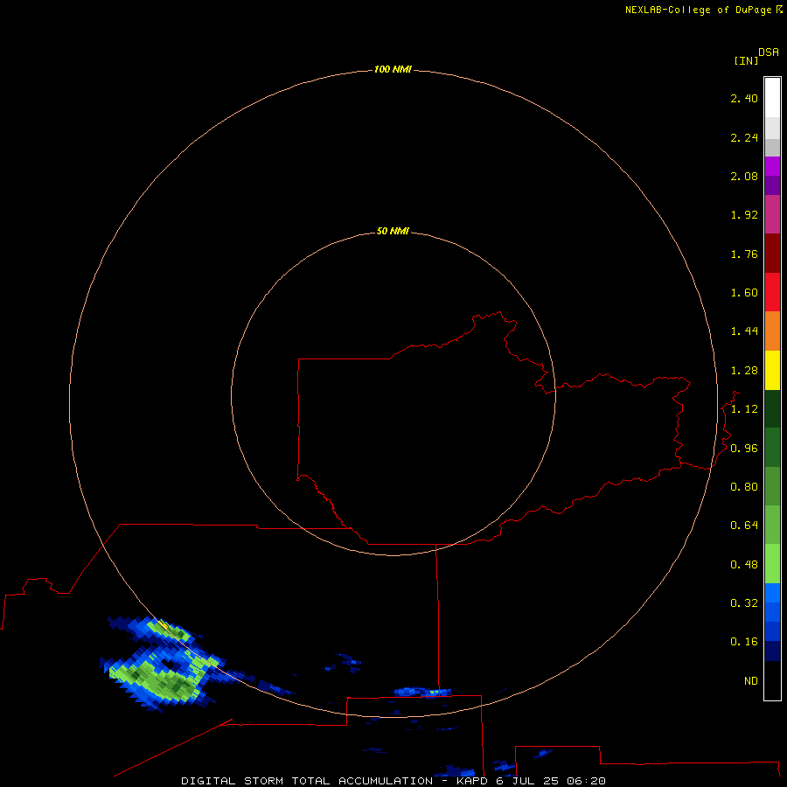Viewport: 787px width, 787px height.
Task: Select the dark red legend swatch near 1.76
Action: [772, 254]
